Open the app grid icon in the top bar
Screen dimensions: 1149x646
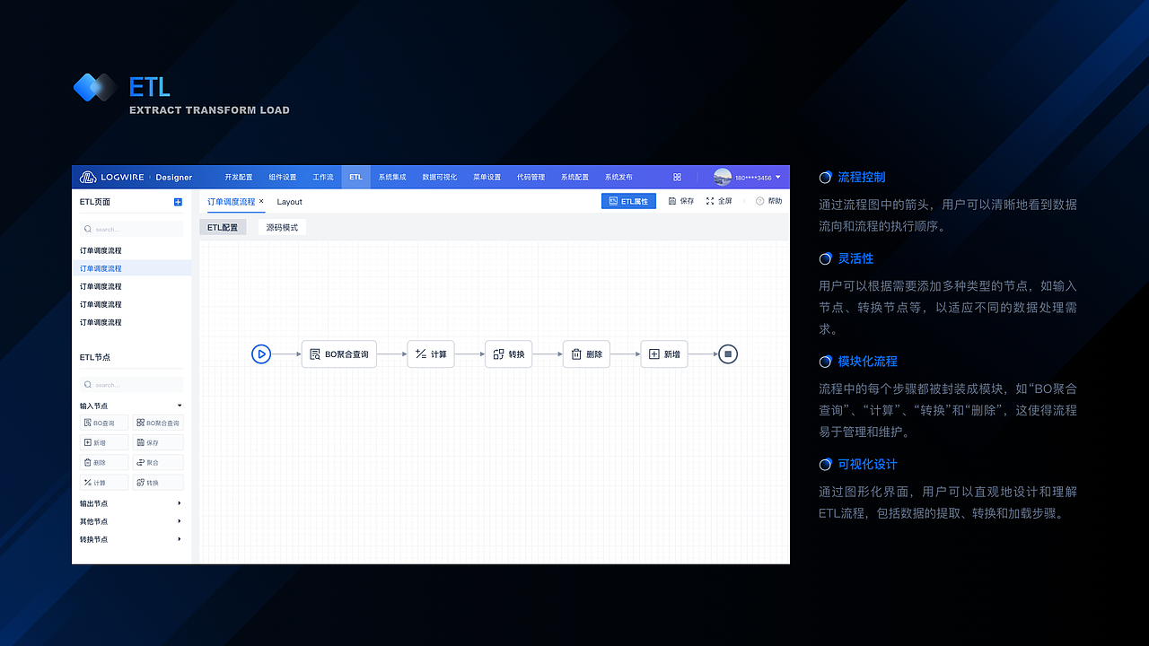point(677,177)
